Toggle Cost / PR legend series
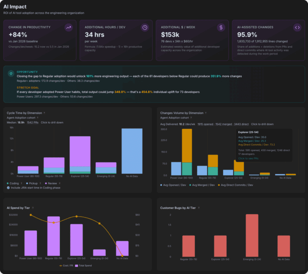The height and width of the screenshot is (274, 308). click(66, 266)
